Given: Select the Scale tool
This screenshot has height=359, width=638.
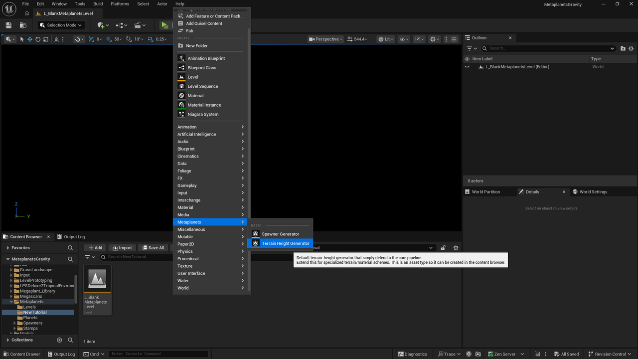Looking at the screenshot, I should click(x=46, y=39).
